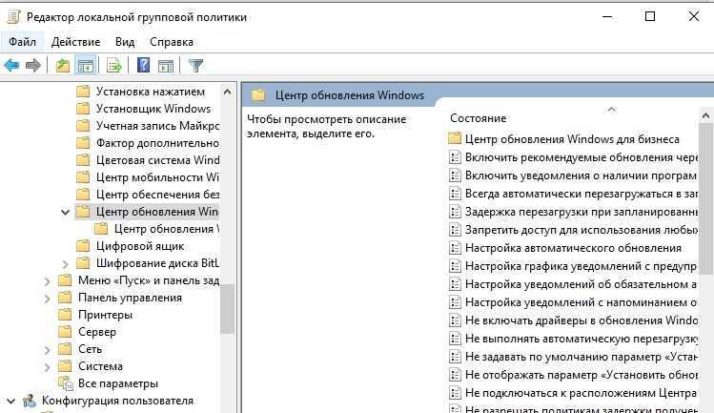Image resolution: width=714 pixels, height=413 pixels.
Task: Click the Forward arrow toolbar icon
Action: [32, 66]
